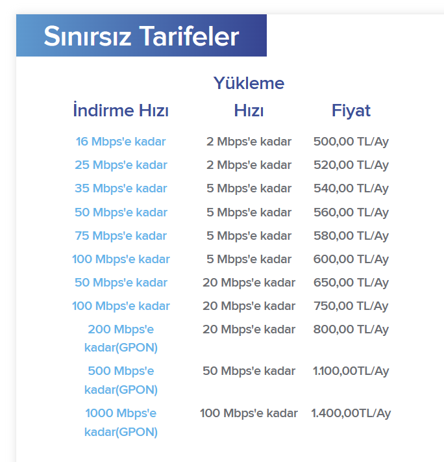Click 100 Mbps link priced 600,00 TL/Ay
Screen dimensions: 444x462
coord(121,259)
